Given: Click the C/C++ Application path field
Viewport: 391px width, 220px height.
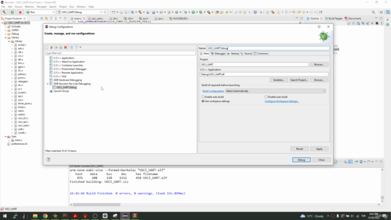Looking at the screenshot, I should point(264,75).
